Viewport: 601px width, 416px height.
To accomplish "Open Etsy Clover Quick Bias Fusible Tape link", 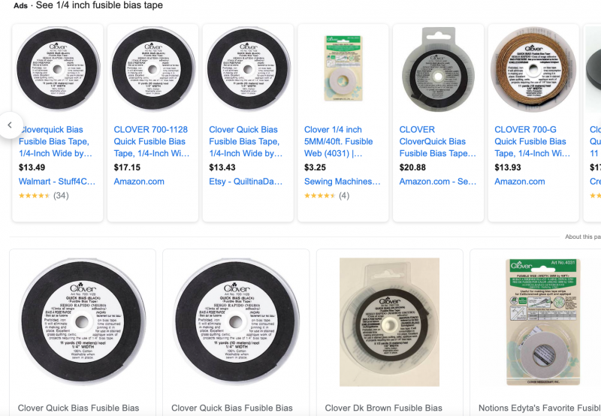I will click(246, 142).
